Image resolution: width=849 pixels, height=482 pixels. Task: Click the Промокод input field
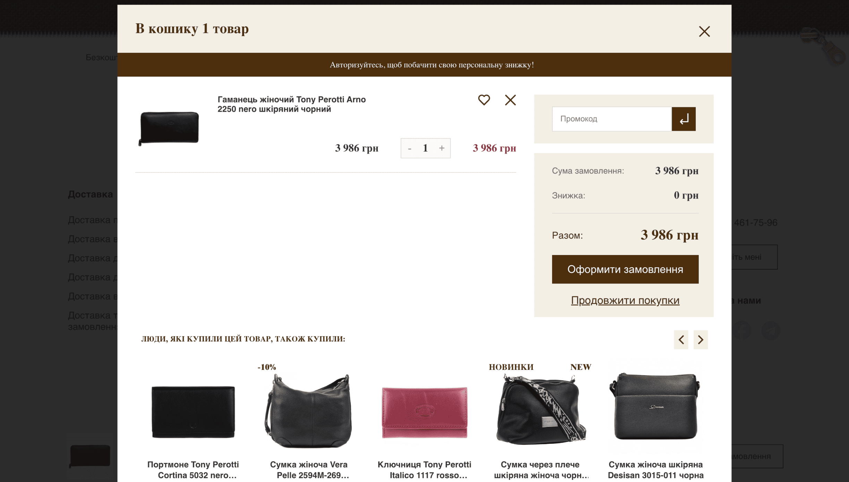611,119
